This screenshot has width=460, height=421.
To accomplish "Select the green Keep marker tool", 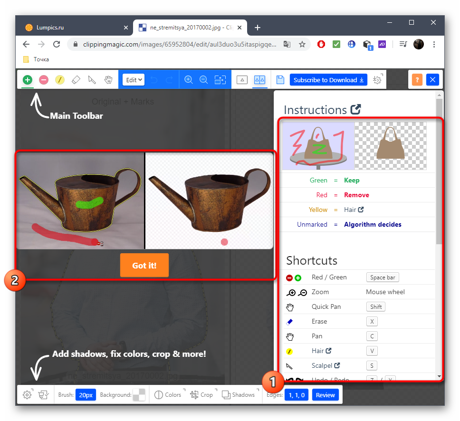I will (28, 80).
